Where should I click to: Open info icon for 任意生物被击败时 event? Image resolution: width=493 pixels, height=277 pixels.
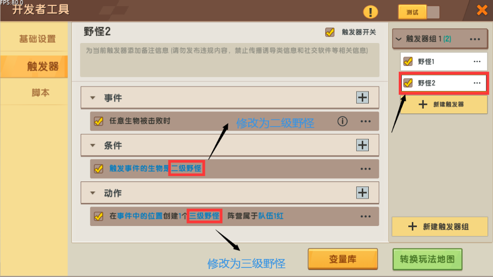[x=342, y=121]
